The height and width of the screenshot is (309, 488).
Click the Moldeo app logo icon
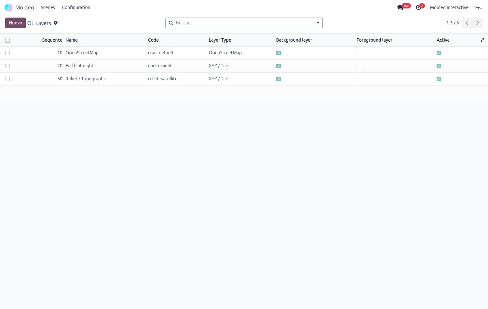8,7
